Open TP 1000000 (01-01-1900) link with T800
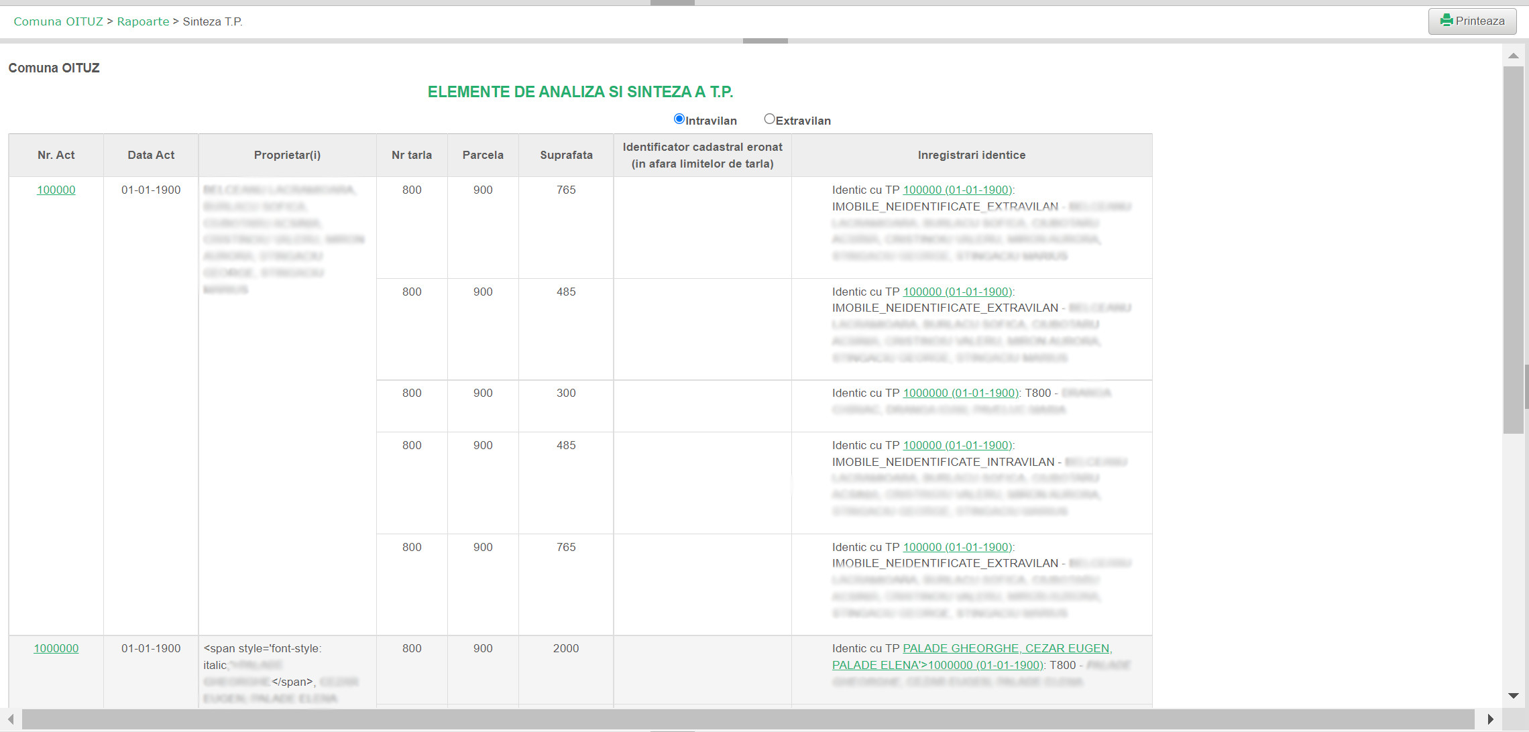1529x732 pixels. click(960, 393)
